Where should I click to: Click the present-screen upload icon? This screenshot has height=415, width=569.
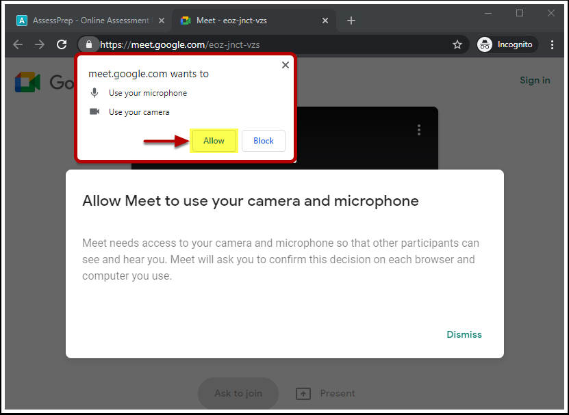tap(303, 394)
